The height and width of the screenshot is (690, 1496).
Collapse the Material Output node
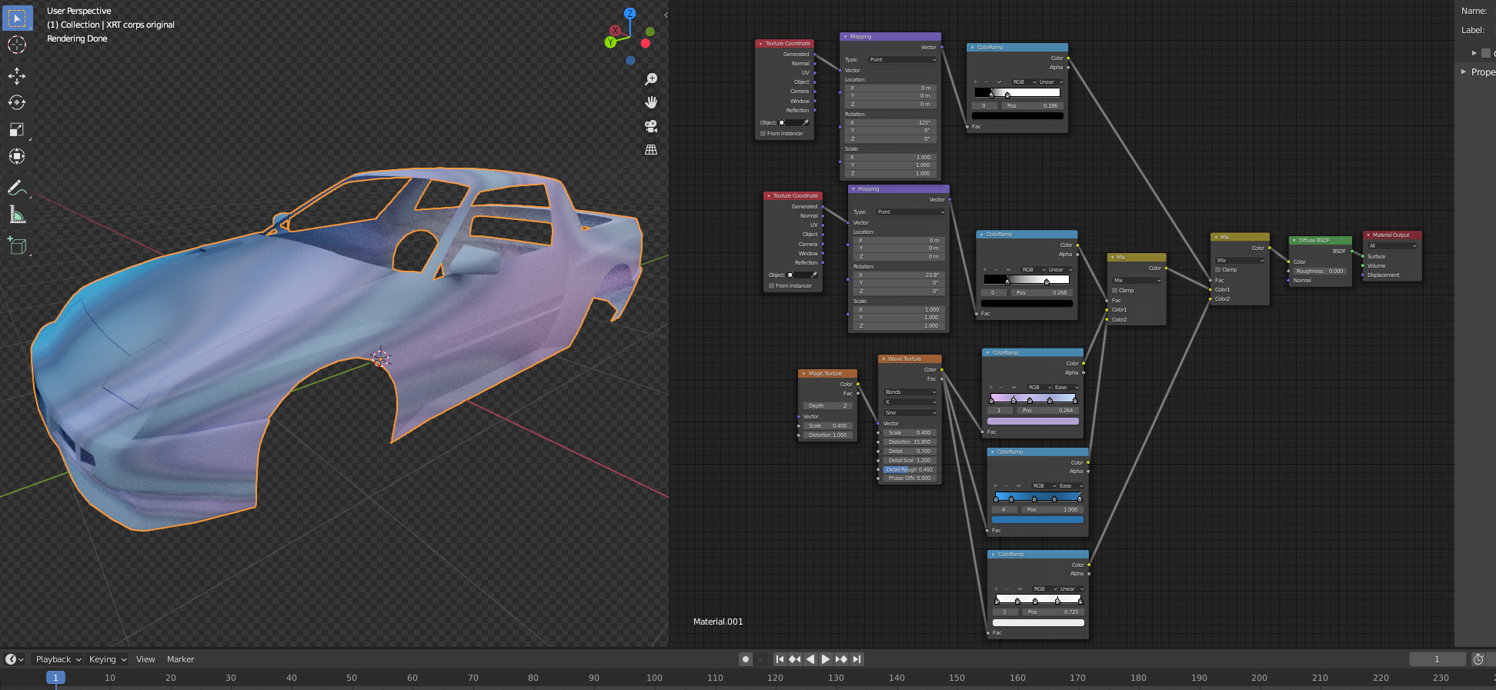[1368, 235]
